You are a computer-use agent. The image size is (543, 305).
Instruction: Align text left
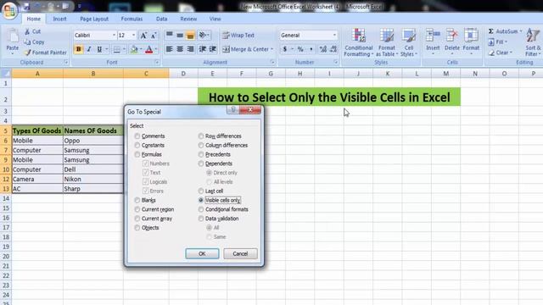point(169,49)
